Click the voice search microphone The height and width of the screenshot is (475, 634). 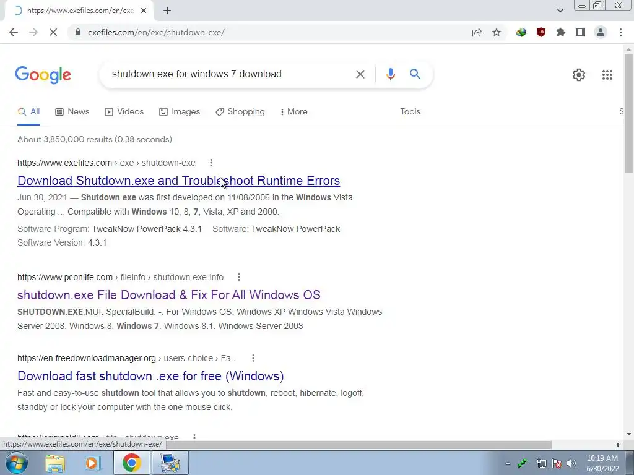[390, 74]
